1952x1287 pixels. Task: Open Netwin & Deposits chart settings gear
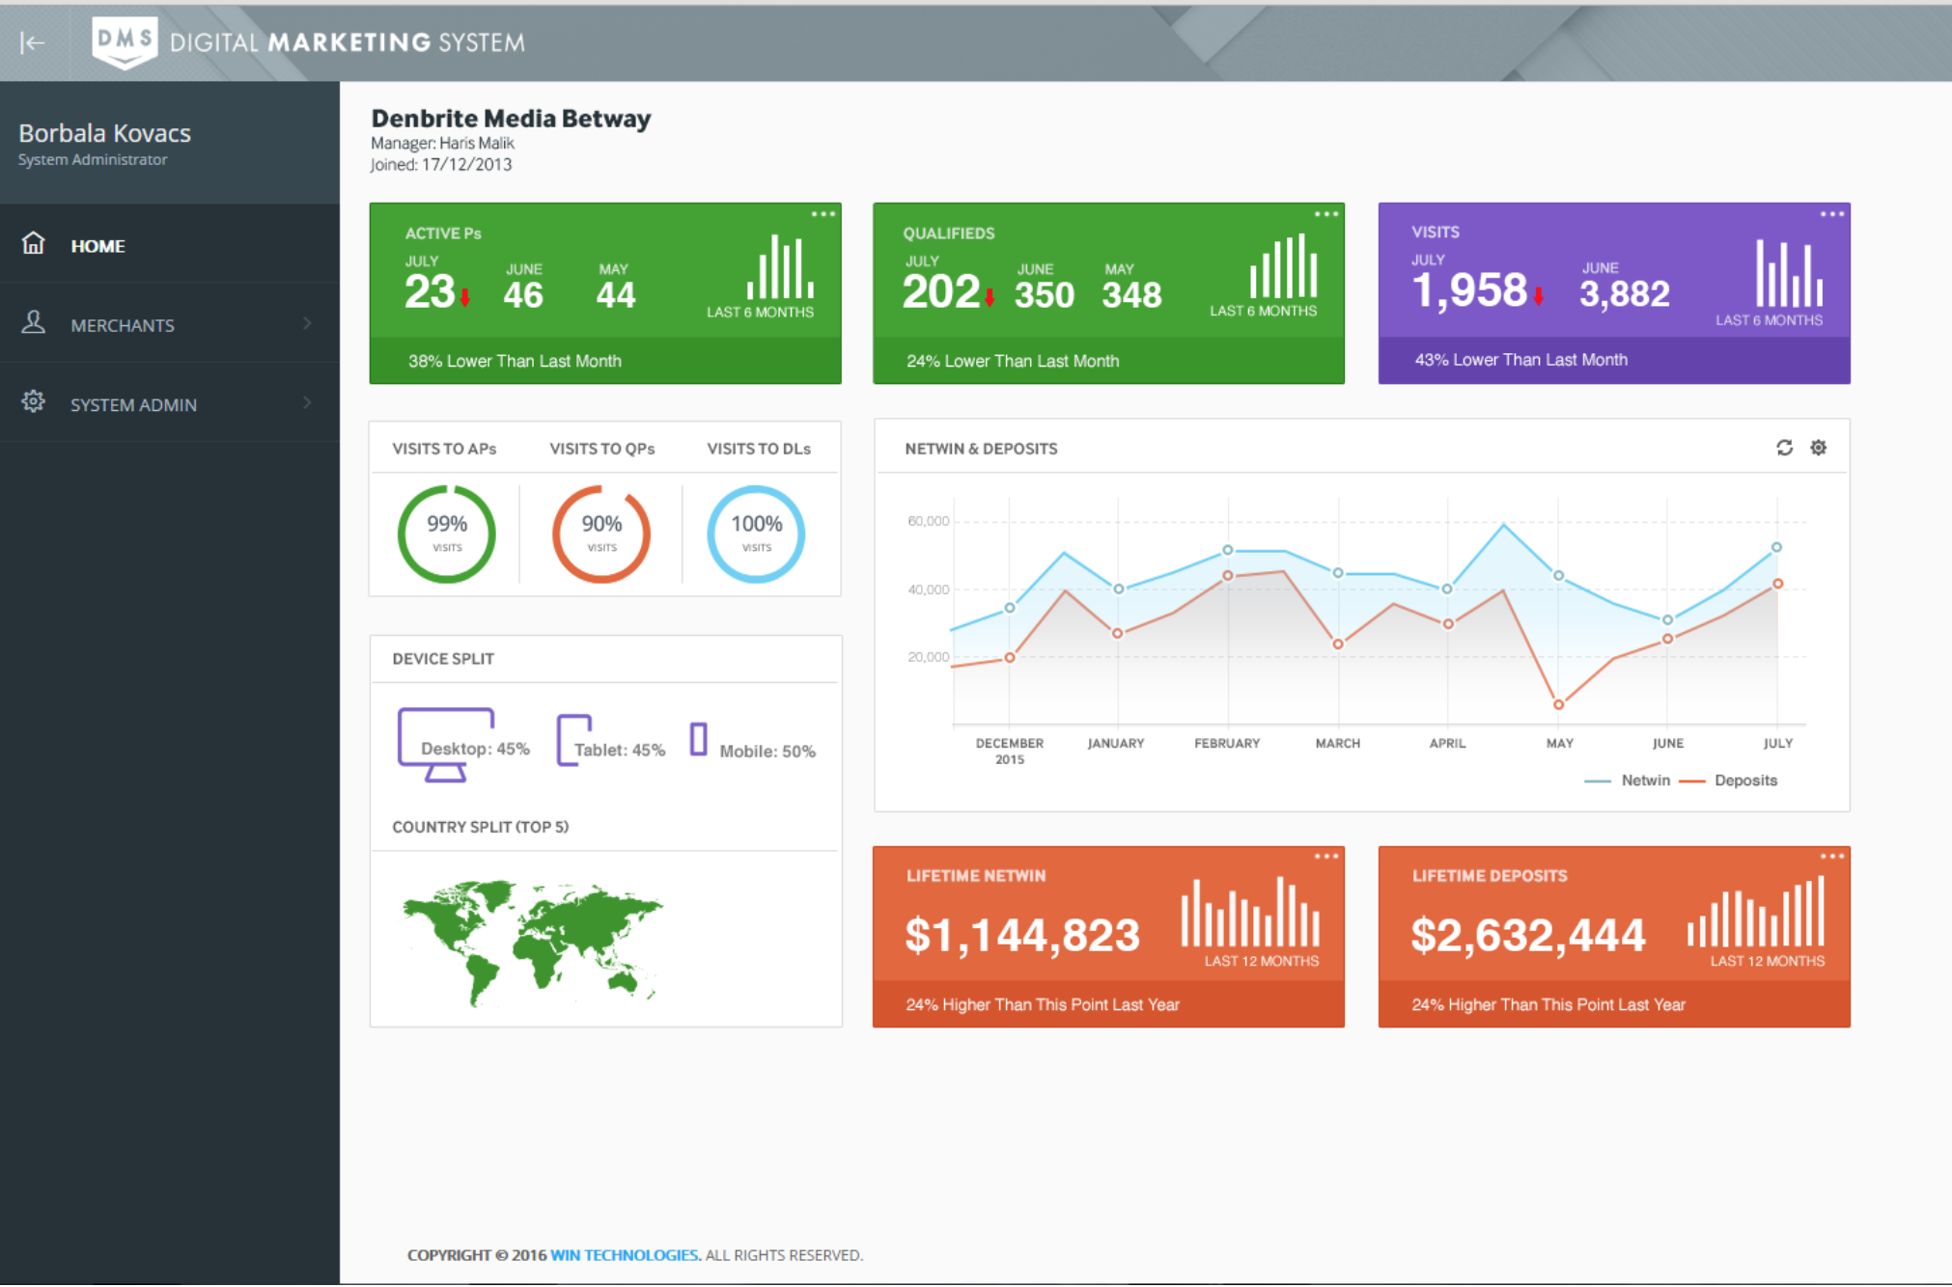[x=1819, y=448]
